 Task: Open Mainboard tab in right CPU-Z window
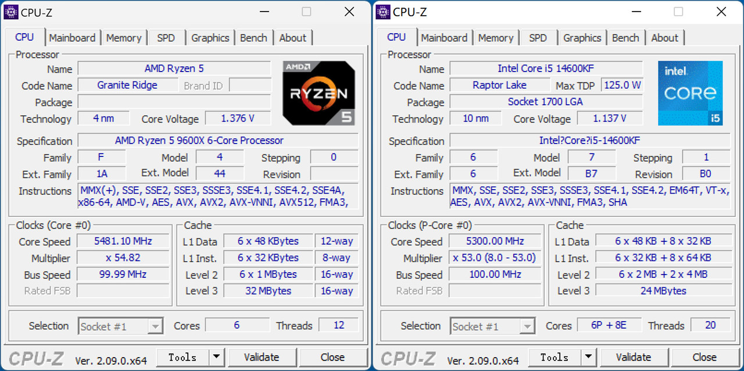tap(444, 38)
